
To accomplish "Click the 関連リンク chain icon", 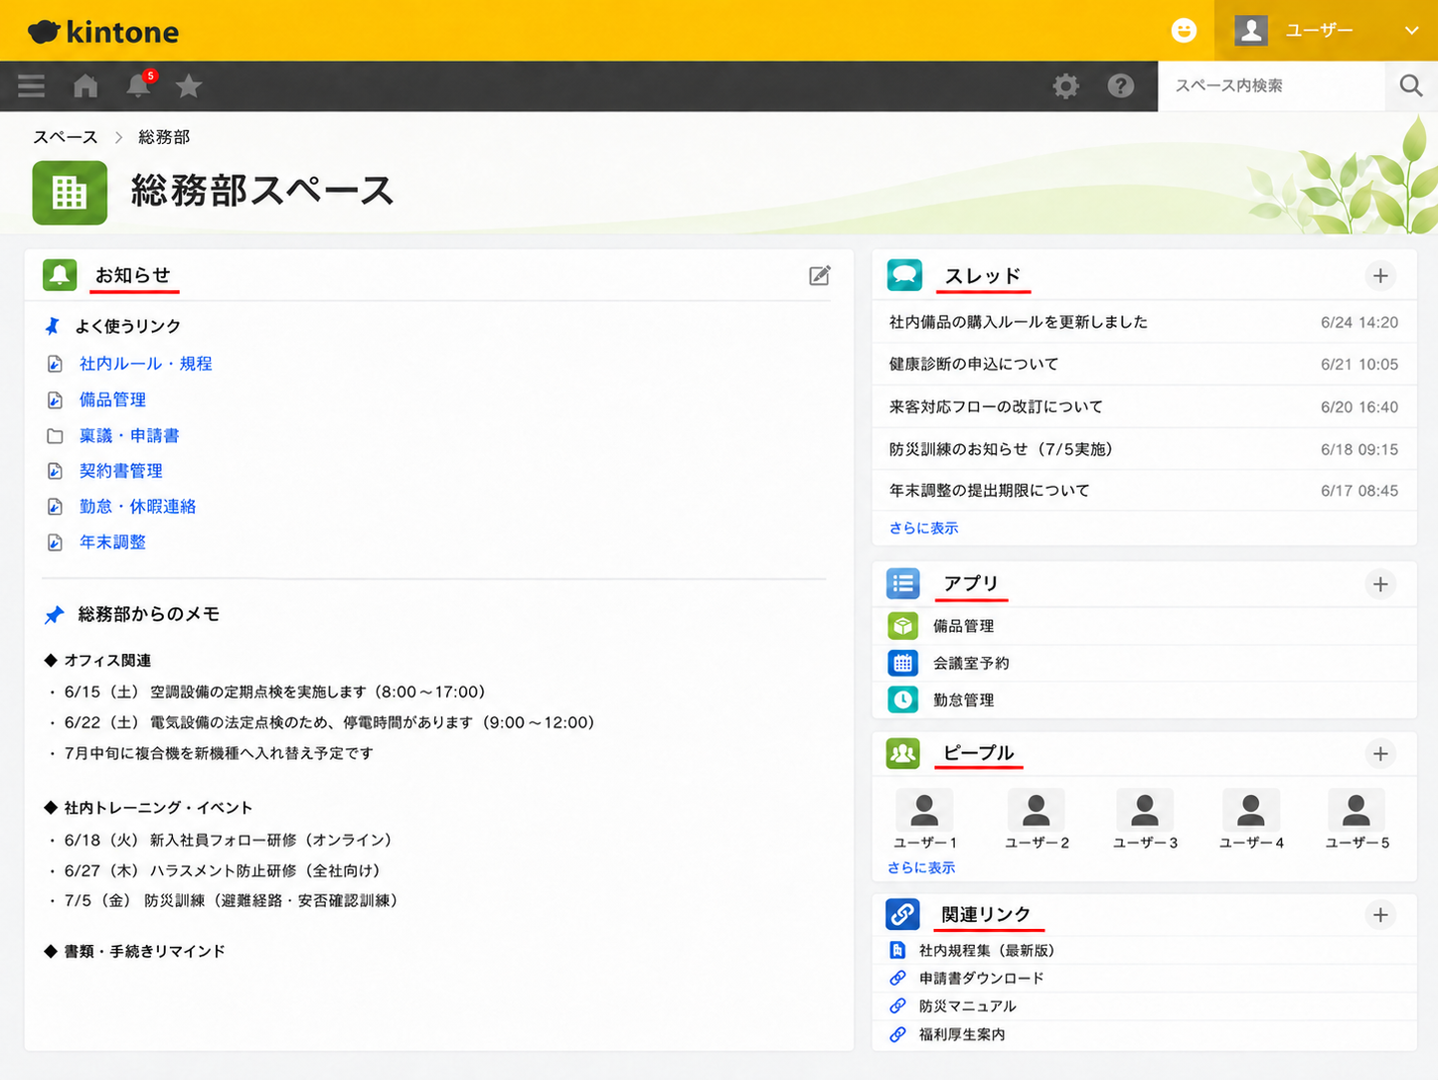I will 903,914.
